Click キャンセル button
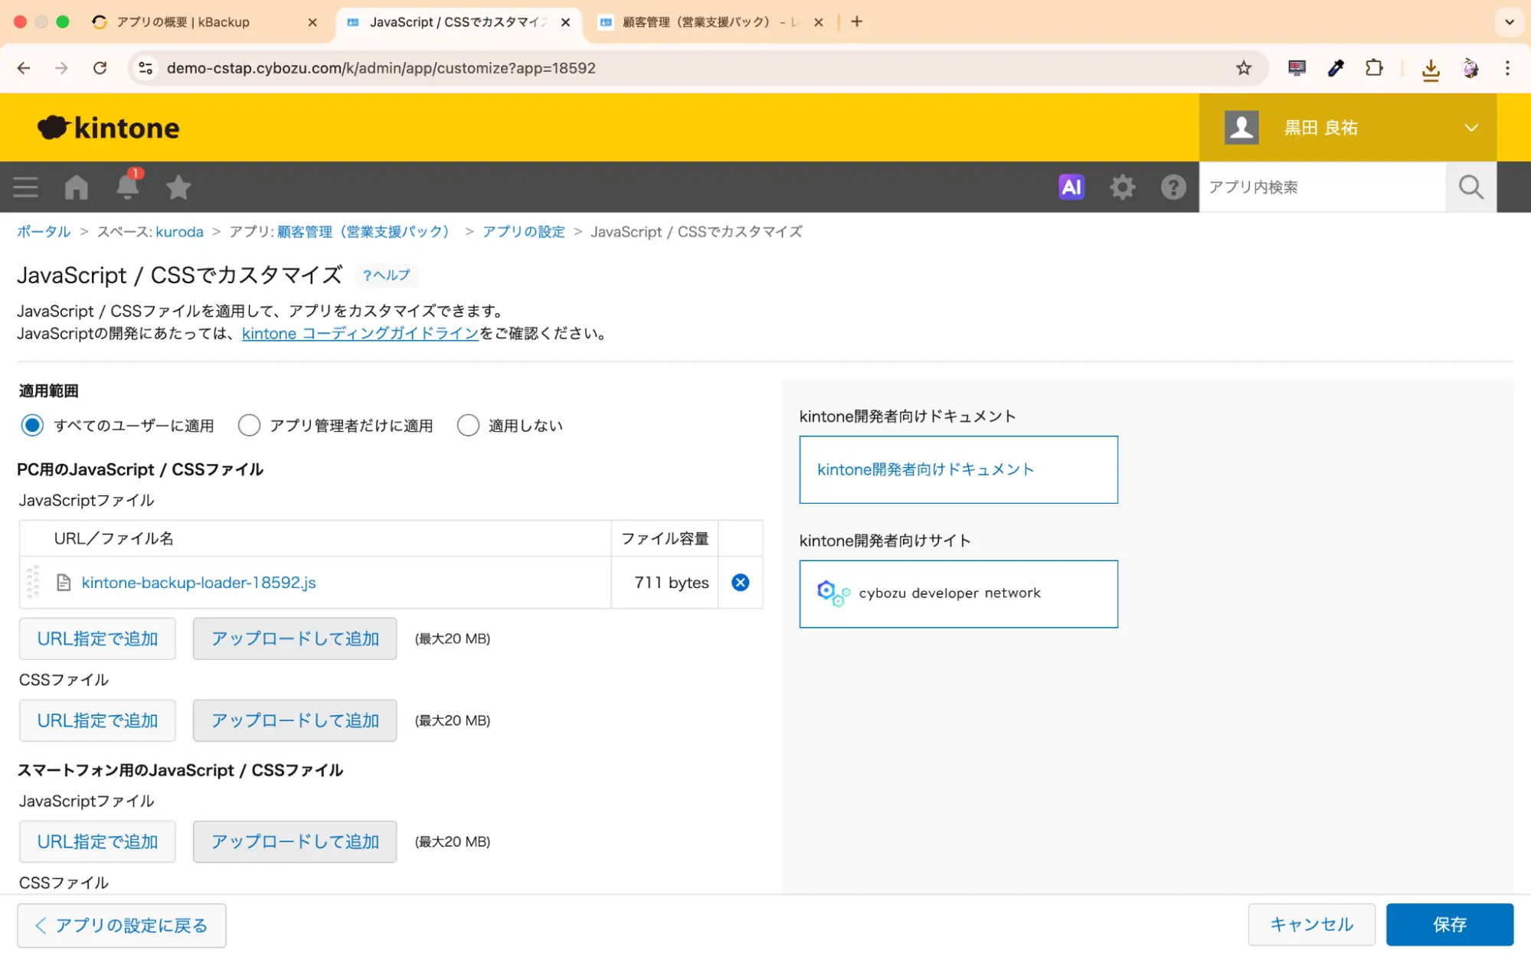 (x=1311, y=924)
